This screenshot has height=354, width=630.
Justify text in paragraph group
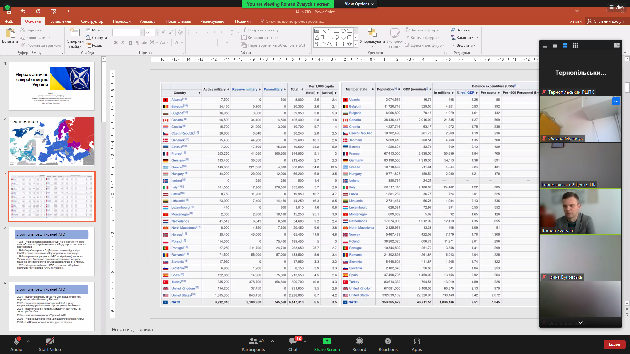coord(212,43)
